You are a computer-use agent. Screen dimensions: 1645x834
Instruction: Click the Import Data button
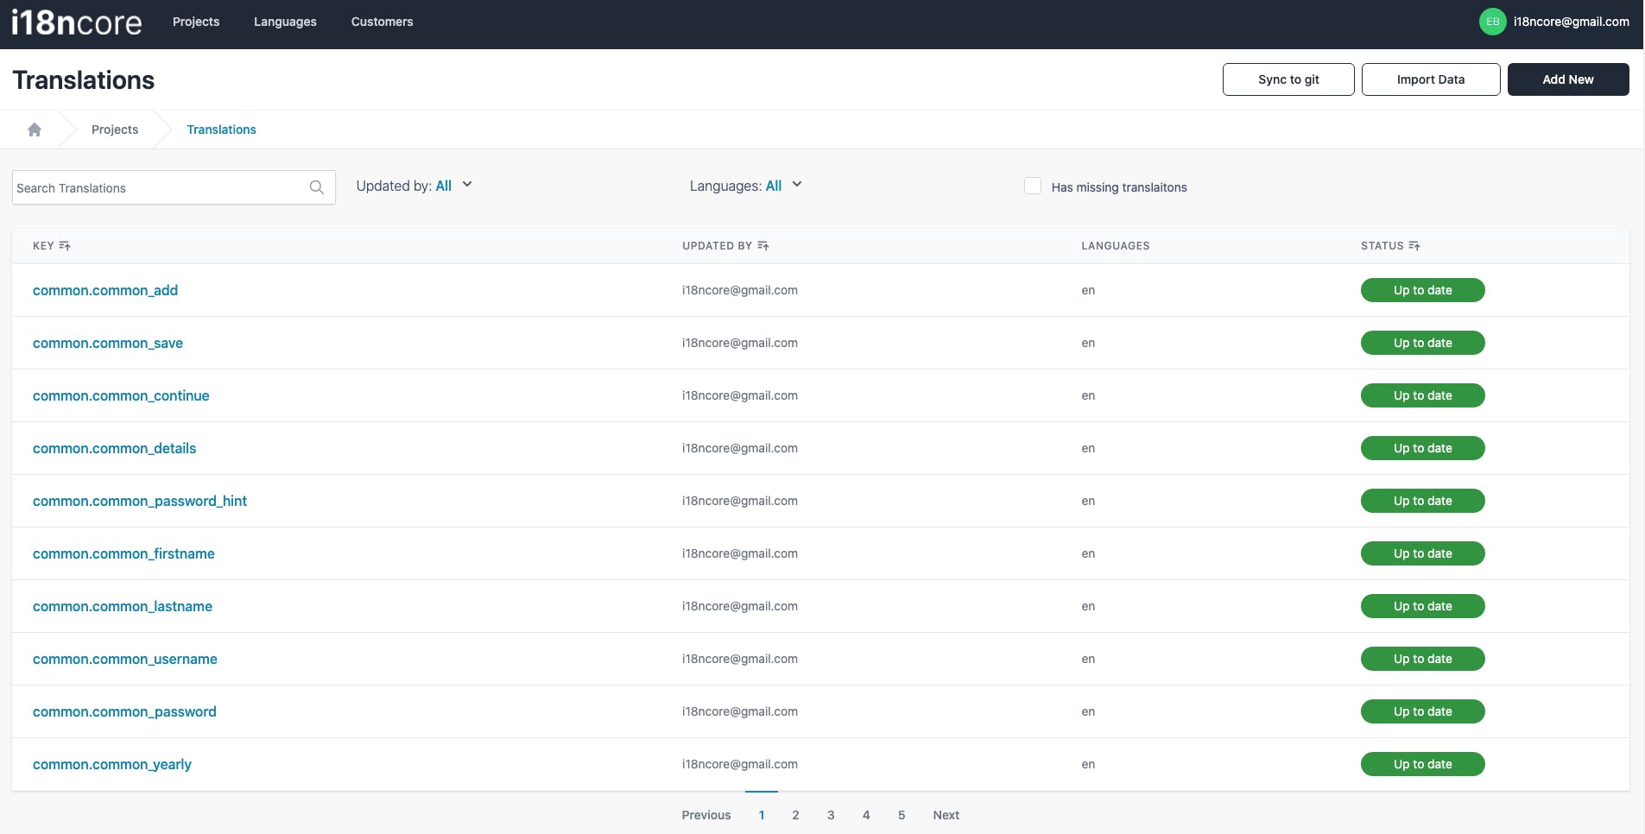(x=1430, y=79)
